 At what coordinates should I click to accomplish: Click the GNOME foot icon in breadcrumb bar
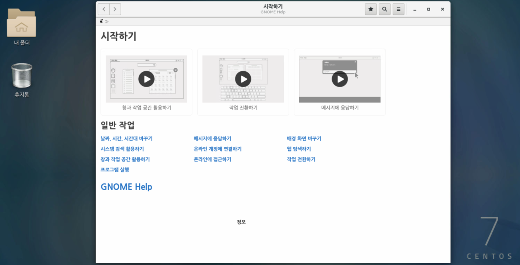pos(102,21)
